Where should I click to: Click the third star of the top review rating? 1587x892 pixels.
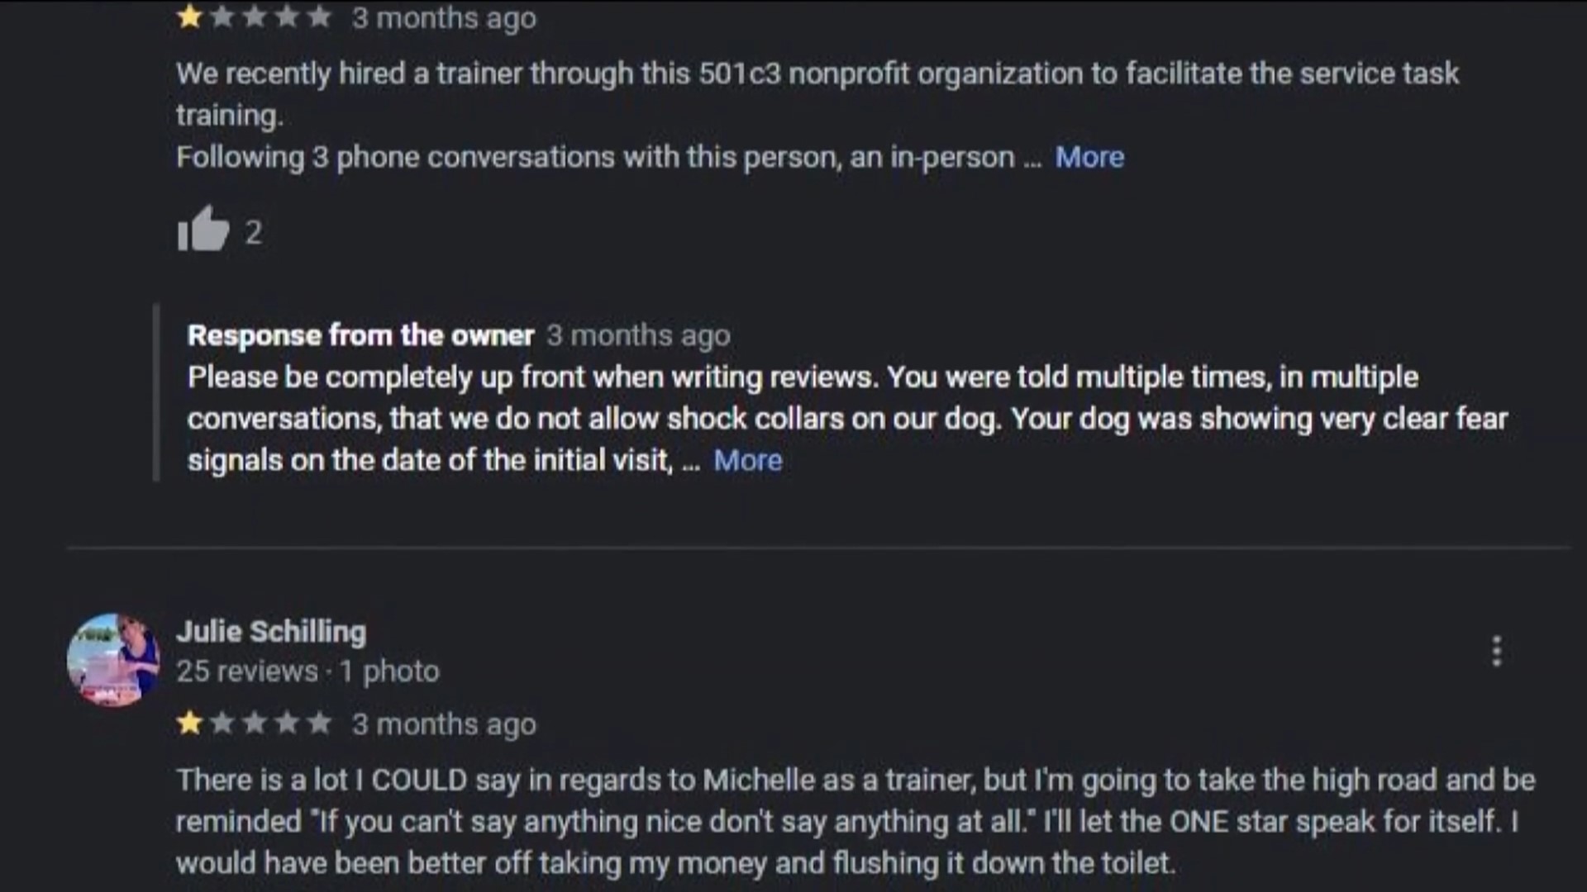click(255, 17)
